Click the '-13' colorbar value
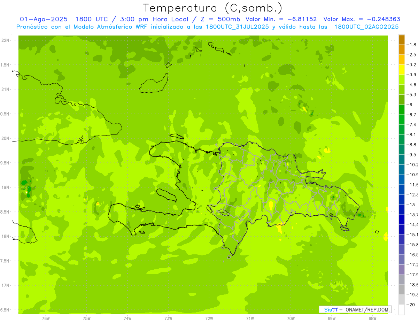418x323 pixels. click(411, 205)
